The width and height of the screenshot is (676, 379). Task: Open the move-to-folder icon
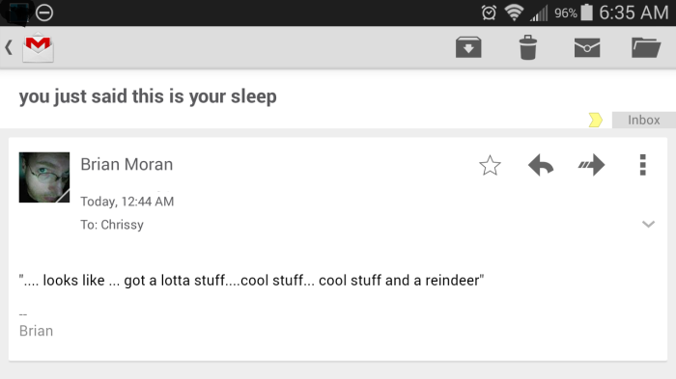point(646,47)
